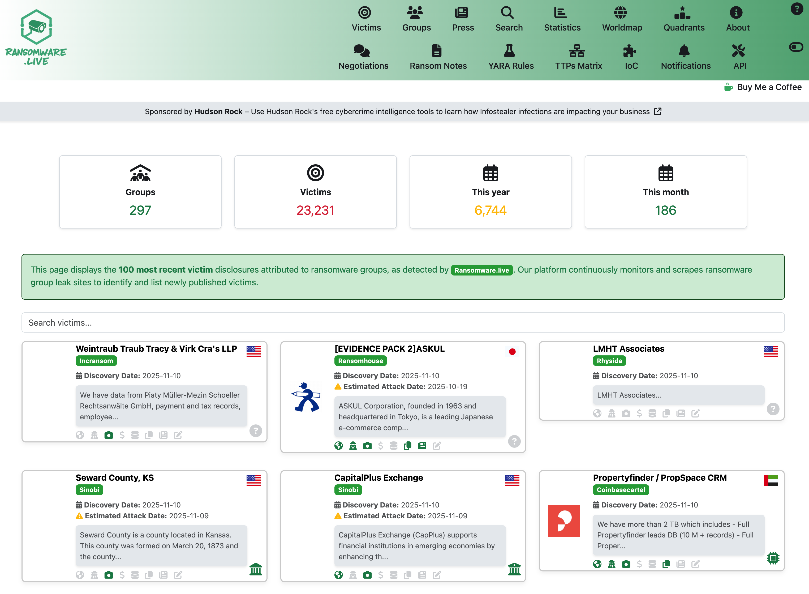Open IoC puzzle piece icon

tap(629, 51)
